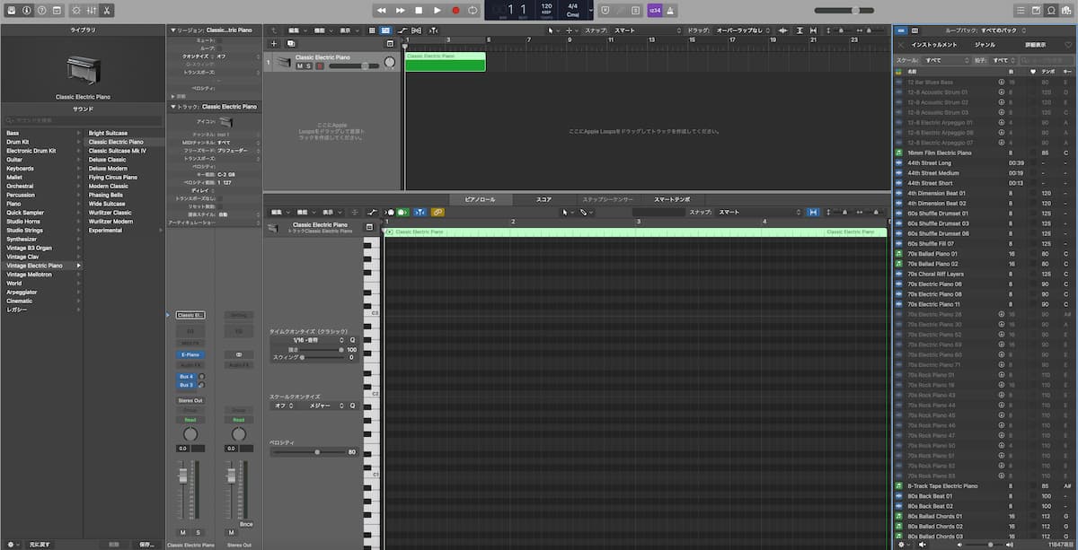Switch to the スコア editor tab
This screenshot has height=550, width=1078.
[543, 199]
